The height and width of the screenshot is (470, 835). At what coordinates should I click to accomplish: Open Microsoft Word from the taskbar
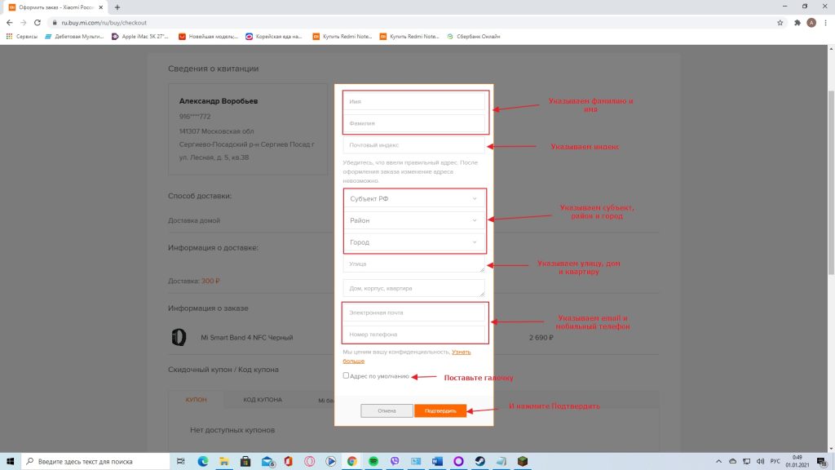437,461
